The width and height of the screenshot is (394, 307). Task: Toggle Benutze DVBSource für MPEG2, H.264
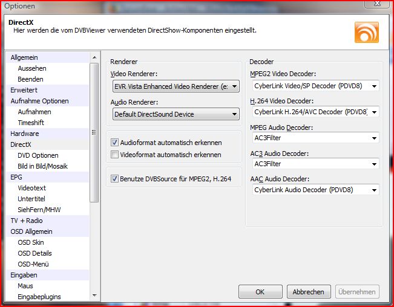pyautogui.click(x=114, y=179)
